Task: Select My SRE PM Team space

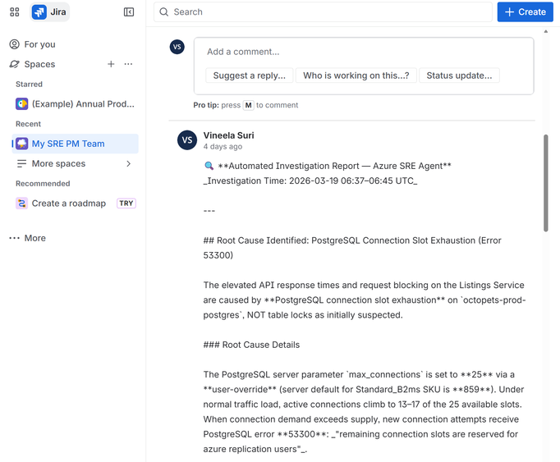Action: pos(76,144)
